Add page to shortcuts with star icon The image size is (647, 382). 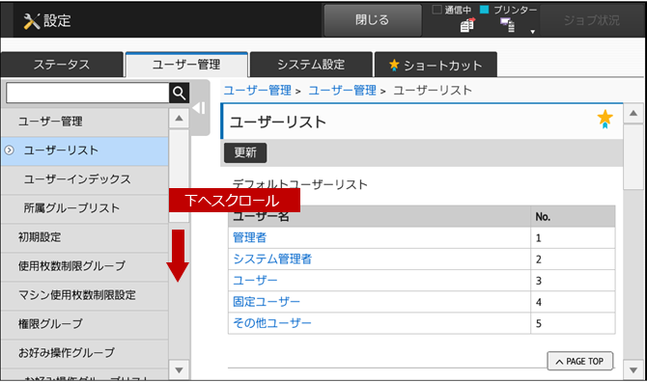[x=605, y=119]
